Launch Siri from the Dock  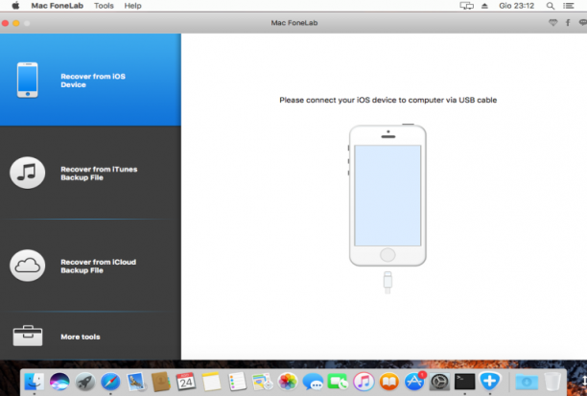59,382
